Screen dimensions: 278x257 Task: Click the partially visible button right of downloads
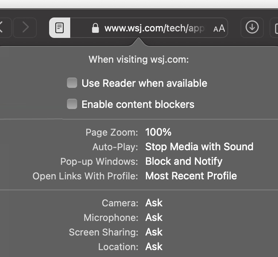tap(275, 28)
